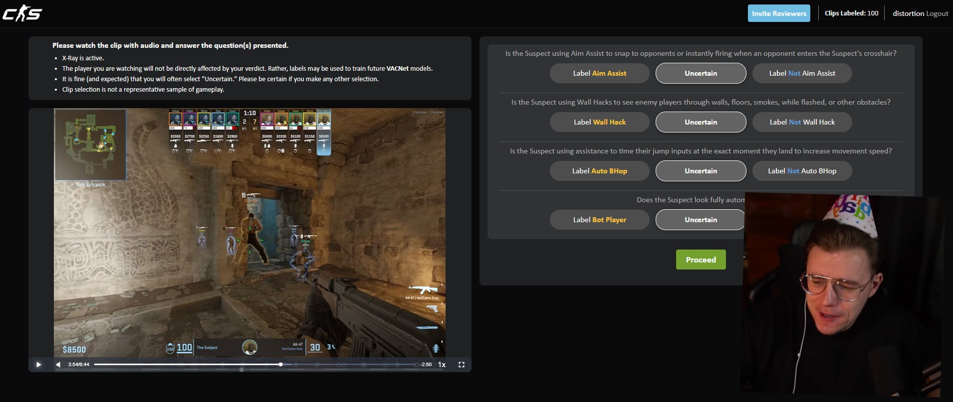Enter fullscreen for the clip video
This screenshot has width=953, height=402.
pyautogui.click(x=462, y=365)
